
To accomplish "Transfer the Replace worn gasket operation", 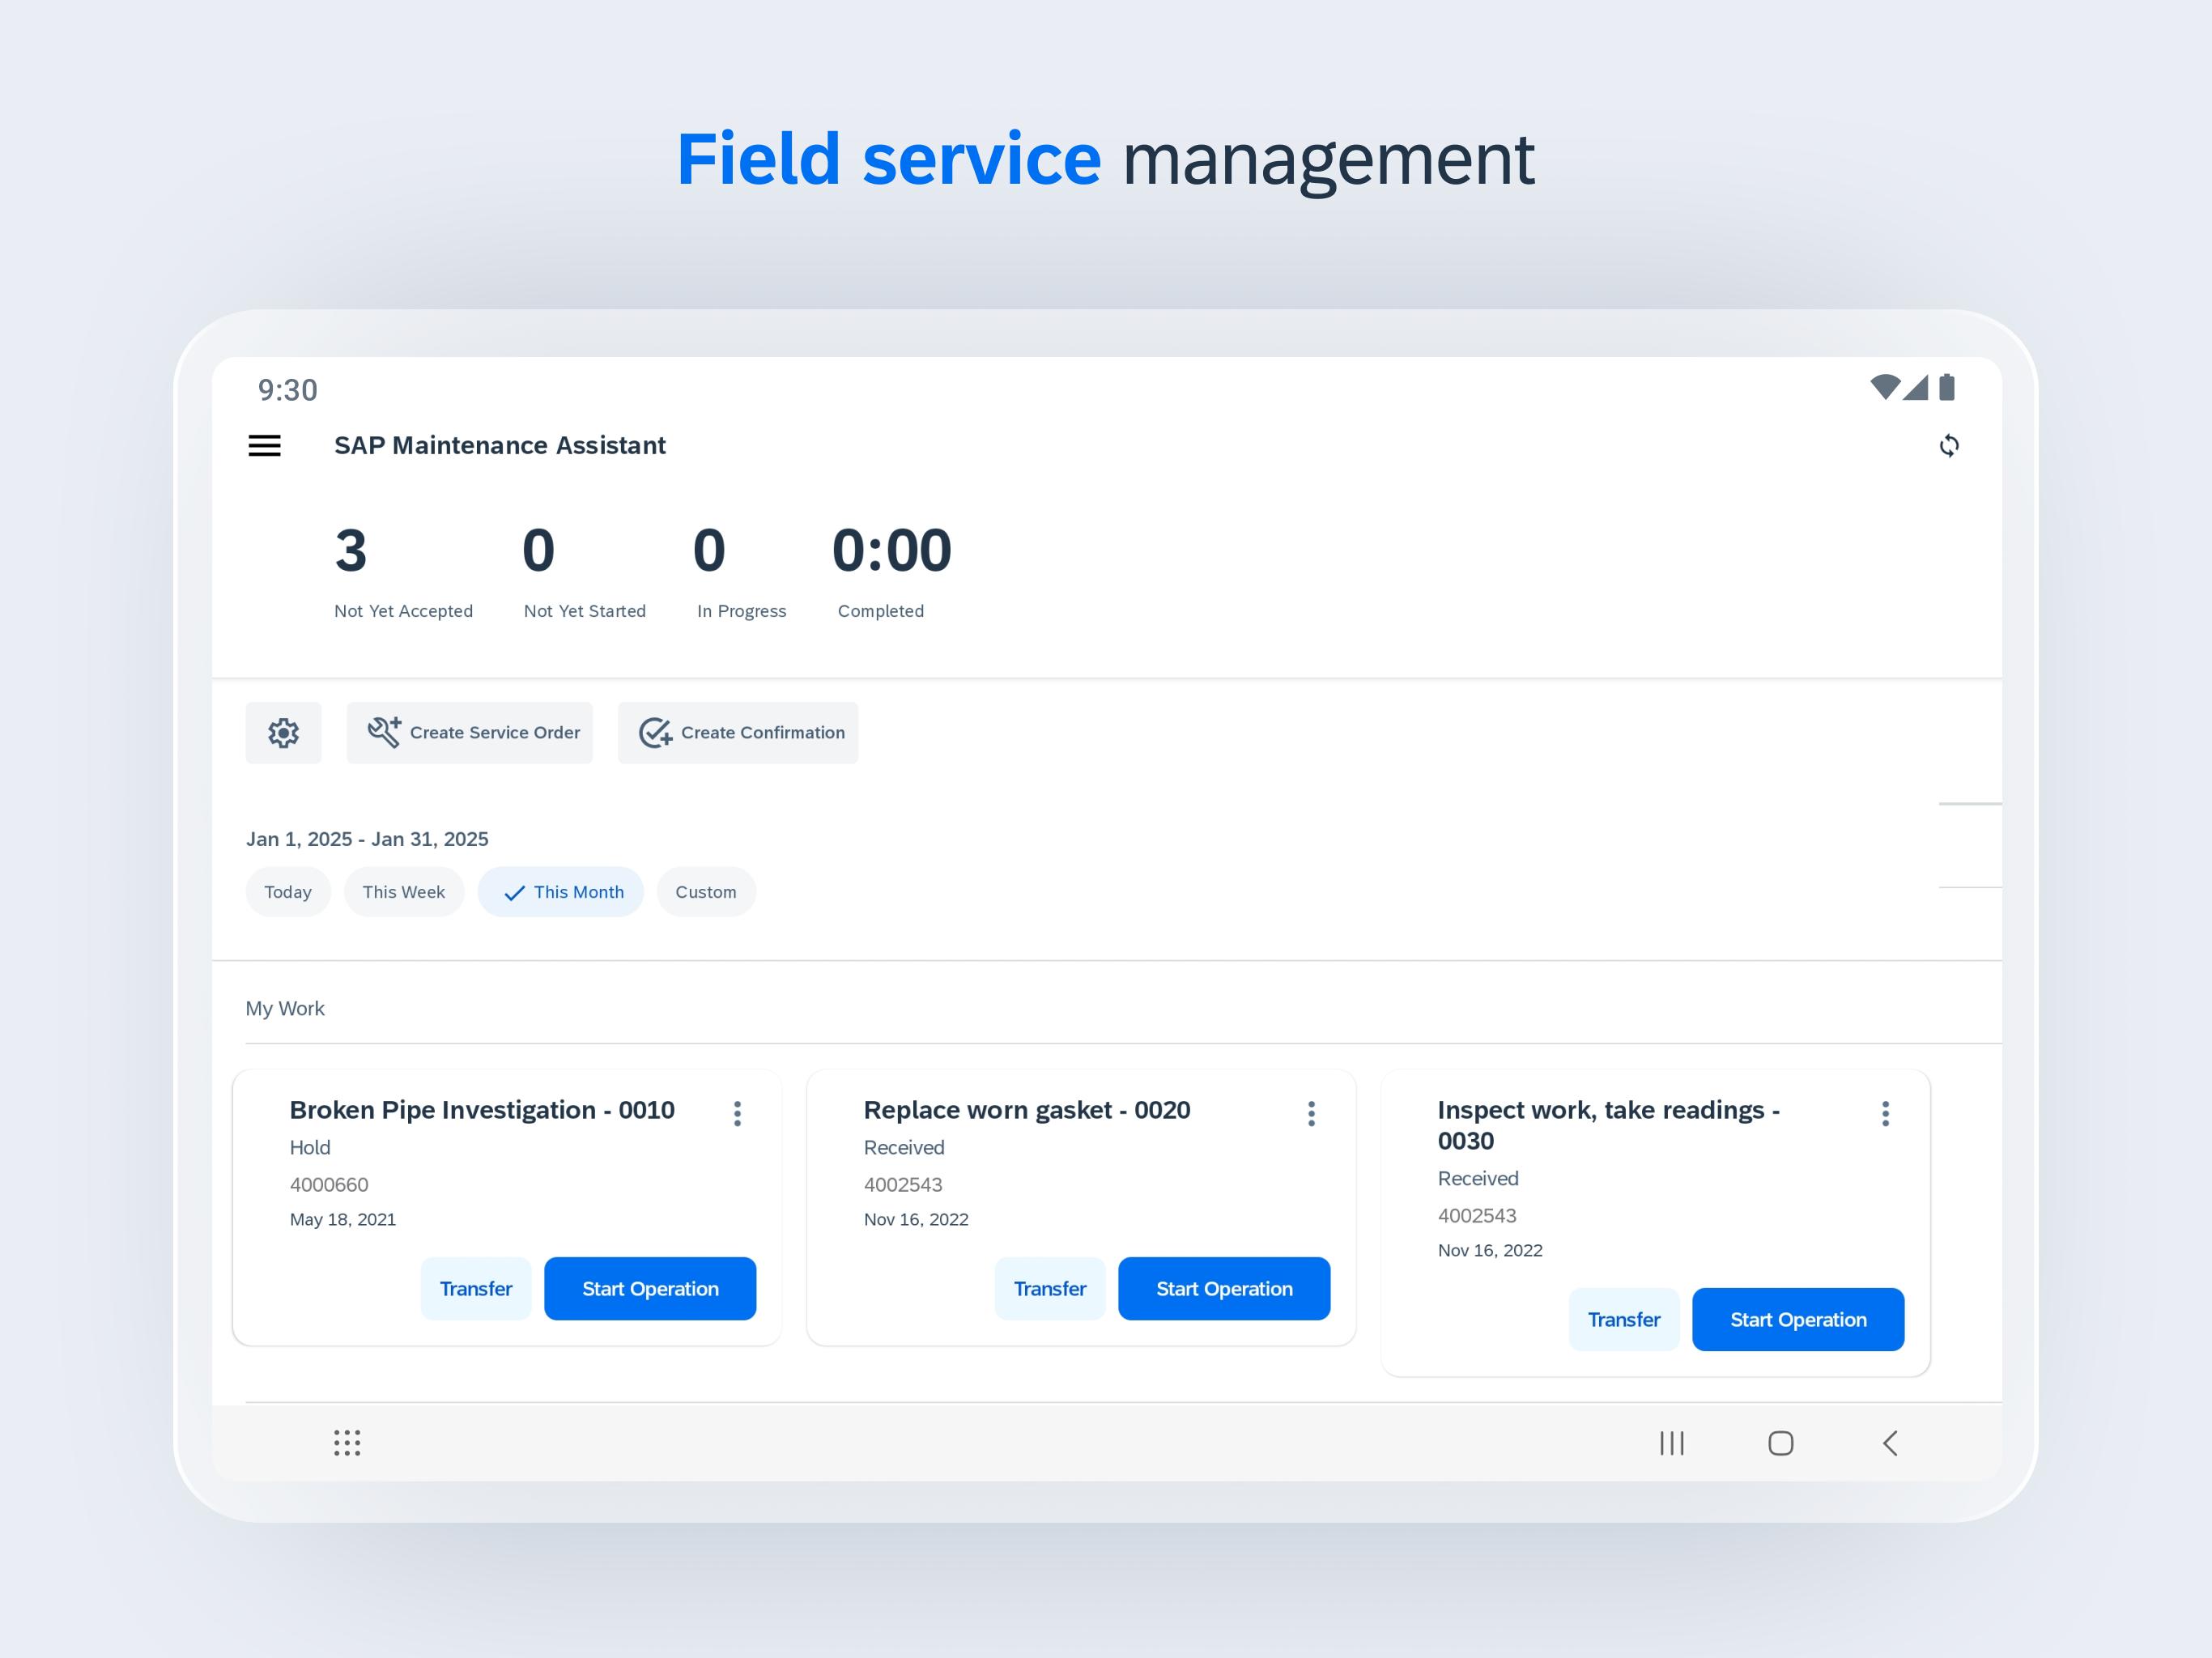I will point(1049,1289).
